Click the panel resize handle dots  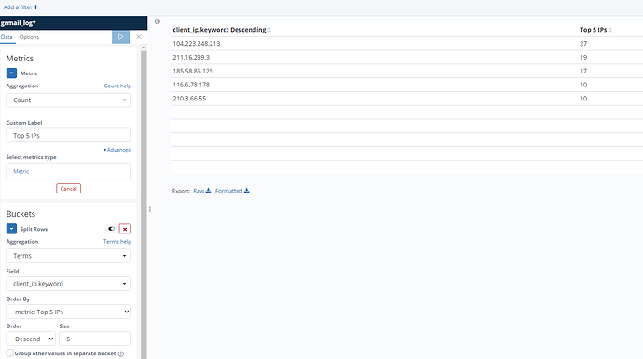(150, 209)
